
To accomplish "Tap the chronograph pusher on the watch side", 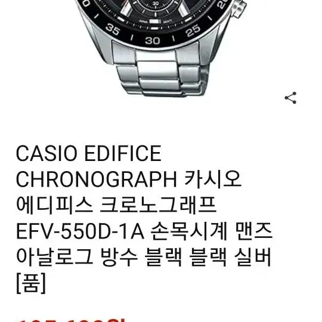I will coord(239,8).
